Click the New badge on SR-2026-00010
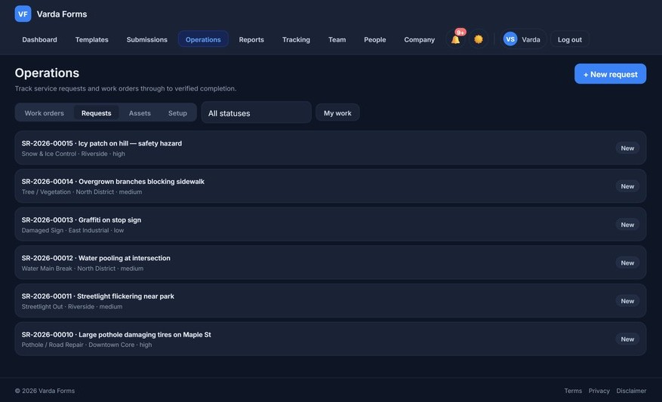662x402 pixels. [627, 339]
